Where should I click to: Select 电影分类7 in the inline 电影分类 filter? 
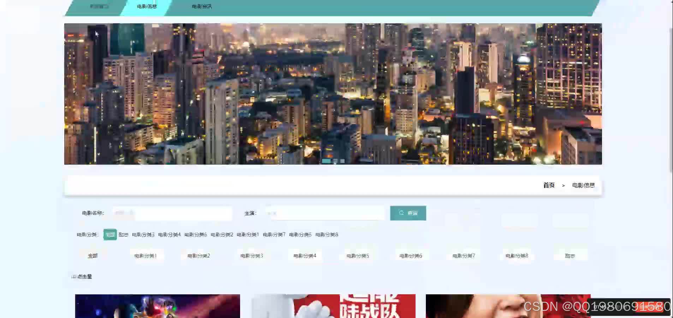[x=274, y=235]
